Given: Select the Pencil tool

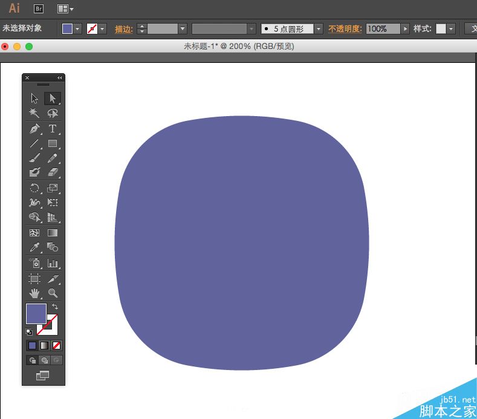Looking at the screenshot, I should (53, 158).
